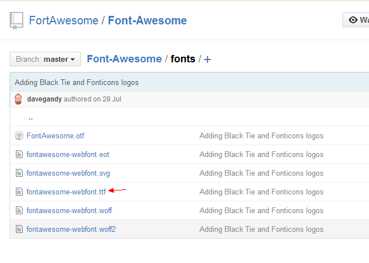Click 'authored on 28 Jul' text

[92, 99]
